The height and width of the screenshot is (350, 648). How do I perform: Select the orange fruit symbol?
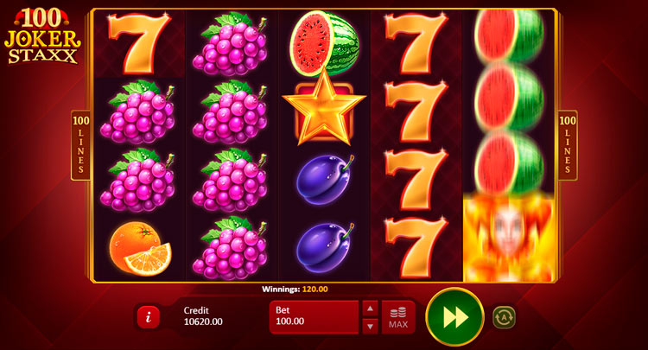141,248
